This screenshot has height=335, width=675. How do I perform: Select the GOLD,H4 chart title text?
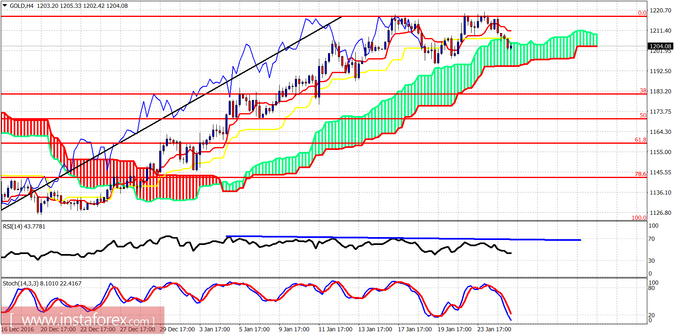22,6
